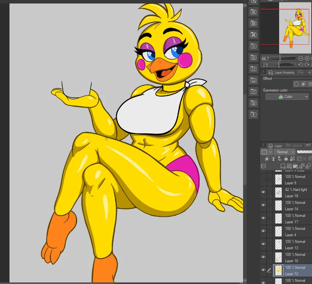
Task: Tick the second-column box beside Layer 18
Action: [270, 192]
